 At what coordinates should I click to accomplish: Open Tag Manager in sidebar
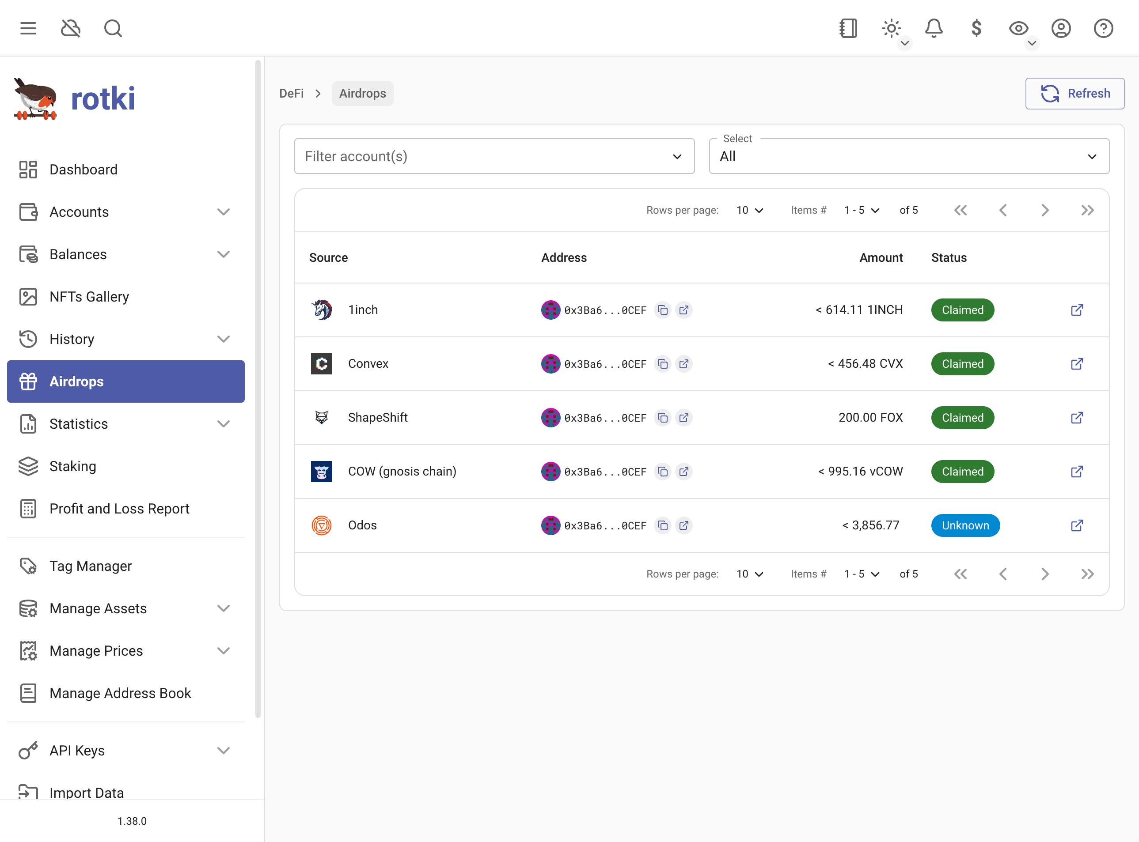(125, 566)
